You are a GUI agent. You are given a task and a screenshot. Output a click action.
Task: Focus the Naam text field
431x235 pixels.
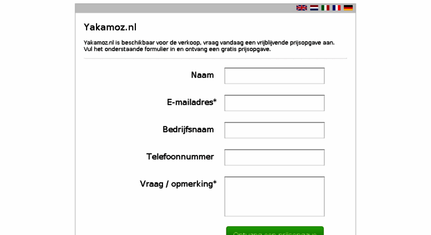tap(275, 76)
